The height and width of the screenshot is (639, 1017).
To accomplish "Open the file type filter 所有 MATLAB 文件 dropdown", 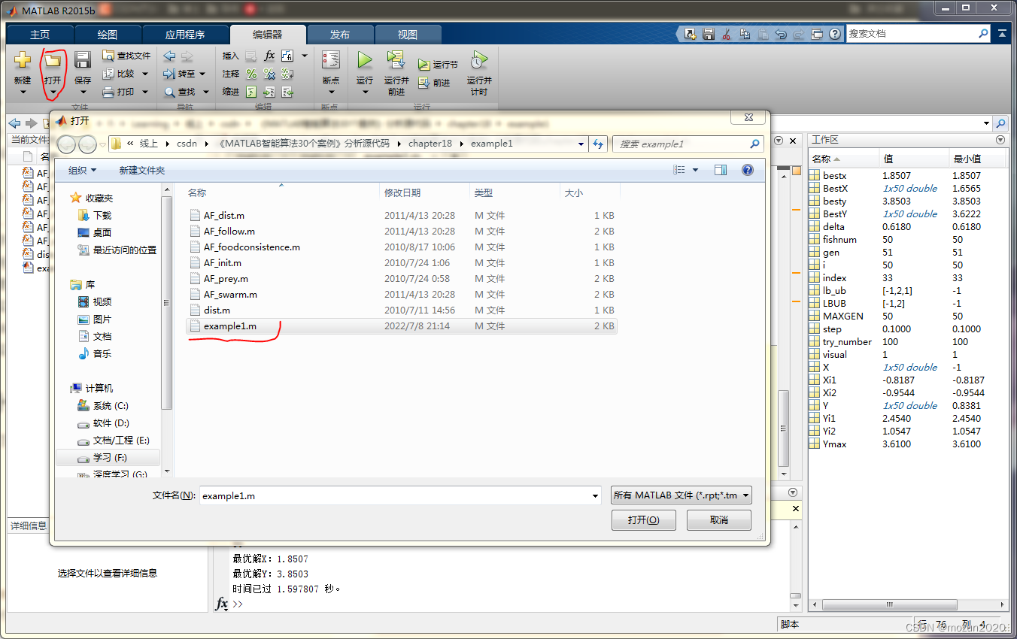I will pyautogui.click(x=682, y=495).
